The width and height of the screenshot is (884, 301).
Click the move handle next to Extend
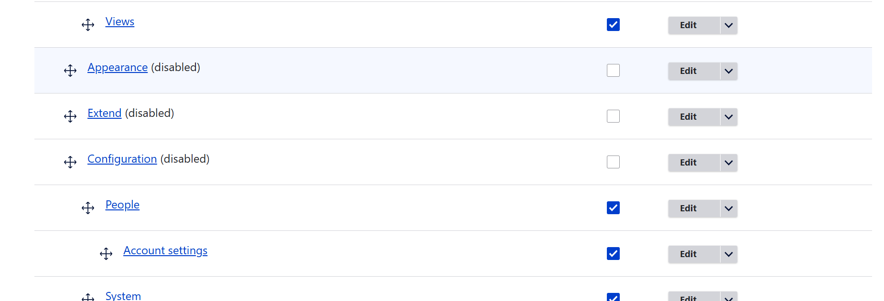pos(70,116)
